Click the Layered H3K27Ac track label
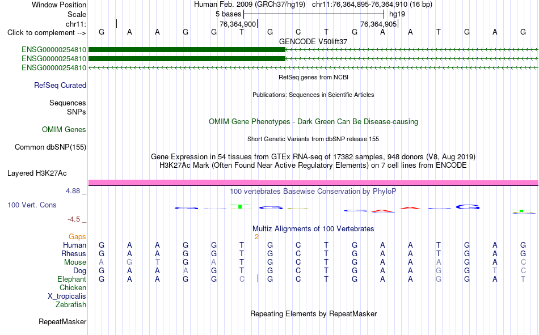Viewport: 539px width, 335px height. tap(37, 173)
